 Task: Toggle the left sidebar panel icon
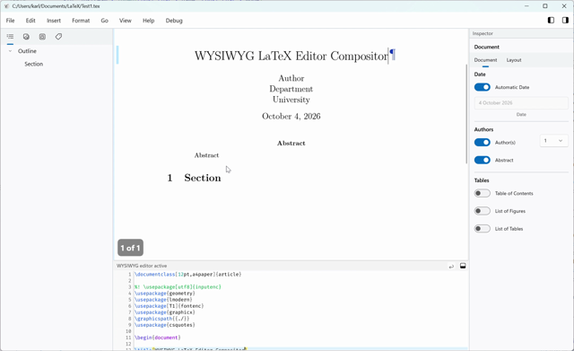[x=551, y=20]
